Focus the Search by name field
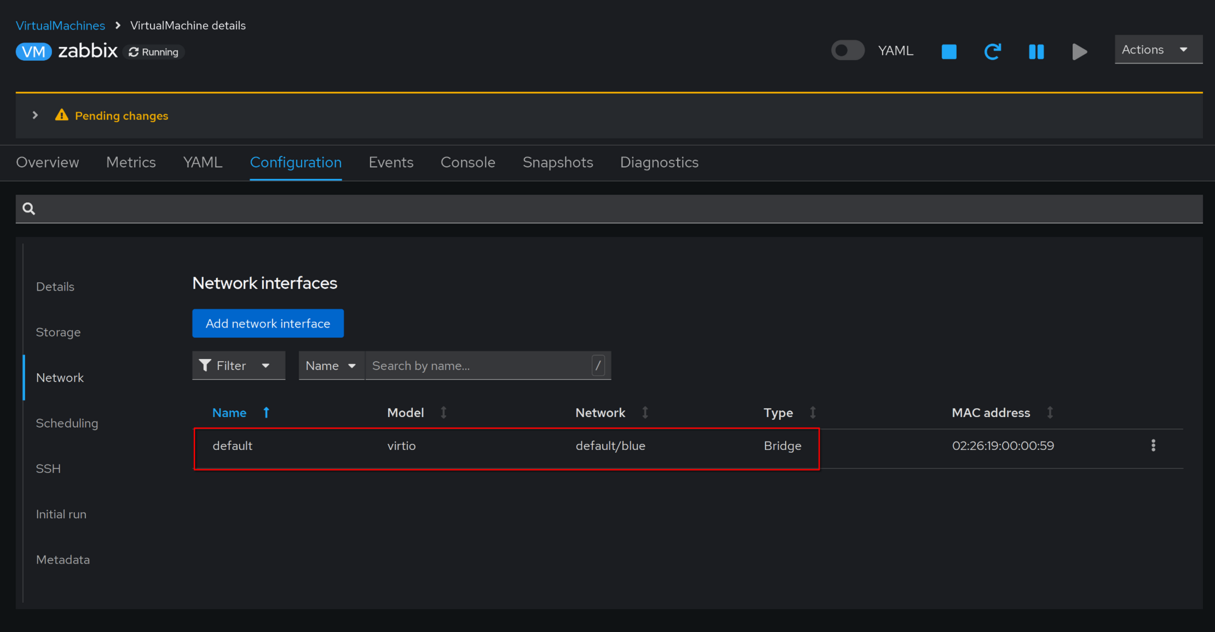This screenshot has width=1215, height=632. (479, 365)
